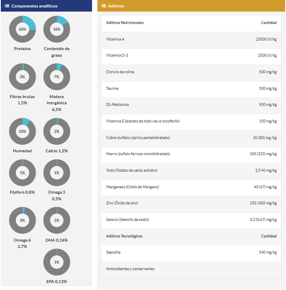Click the Vitamina A table row
The width and height of the screenshot is (286, 290).
click(191, 39)
